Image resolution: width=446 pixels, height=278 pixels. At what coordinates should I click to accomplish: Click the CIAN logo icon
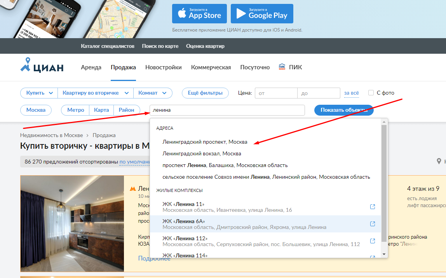26,65
